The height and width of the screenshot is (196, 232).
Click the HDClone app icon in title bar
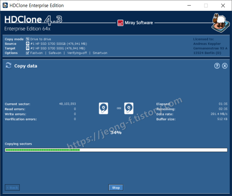(5, 6)
